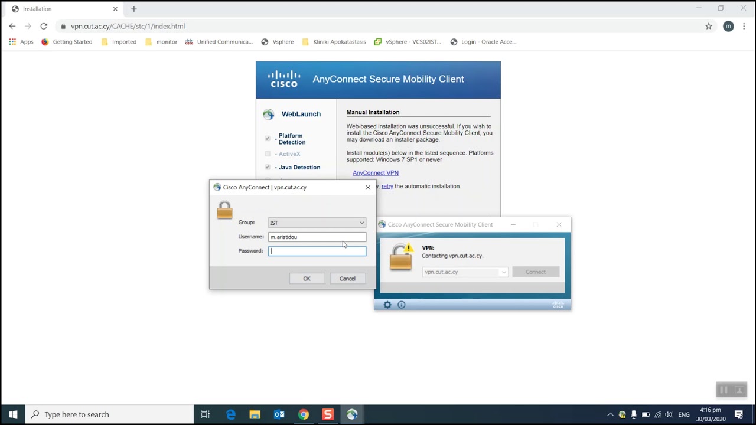Open the Kliniki Apokatastasis bookmarks folder
The width and height of the screenshot is (756, 425).
334,42
